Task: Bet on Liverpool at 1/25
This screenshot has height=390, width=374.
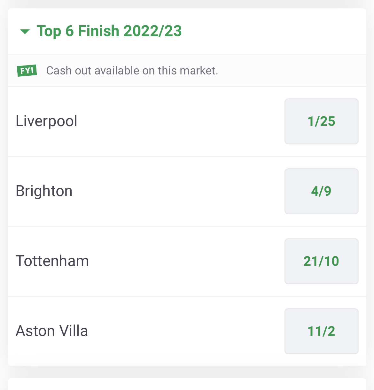Action: coord(321,121)
